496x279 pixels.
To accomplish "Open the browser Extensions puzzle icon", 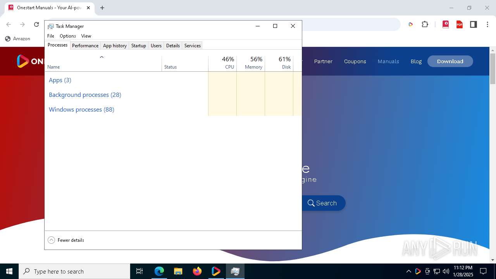I will (425, 24).
